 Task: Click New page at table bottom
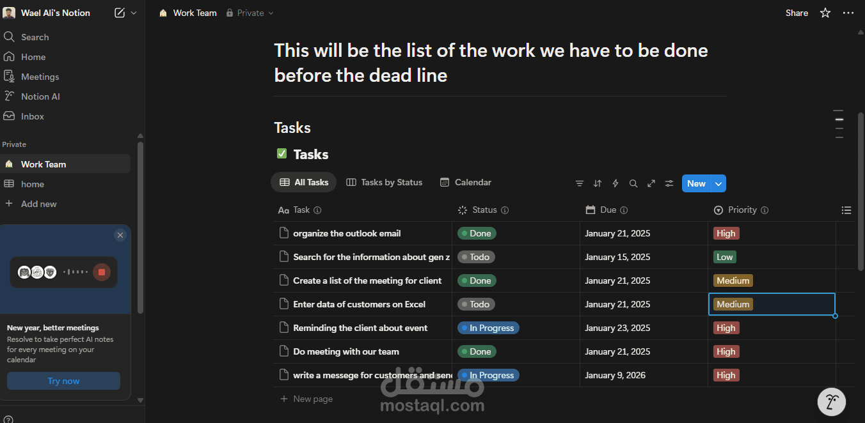[306, 399]
